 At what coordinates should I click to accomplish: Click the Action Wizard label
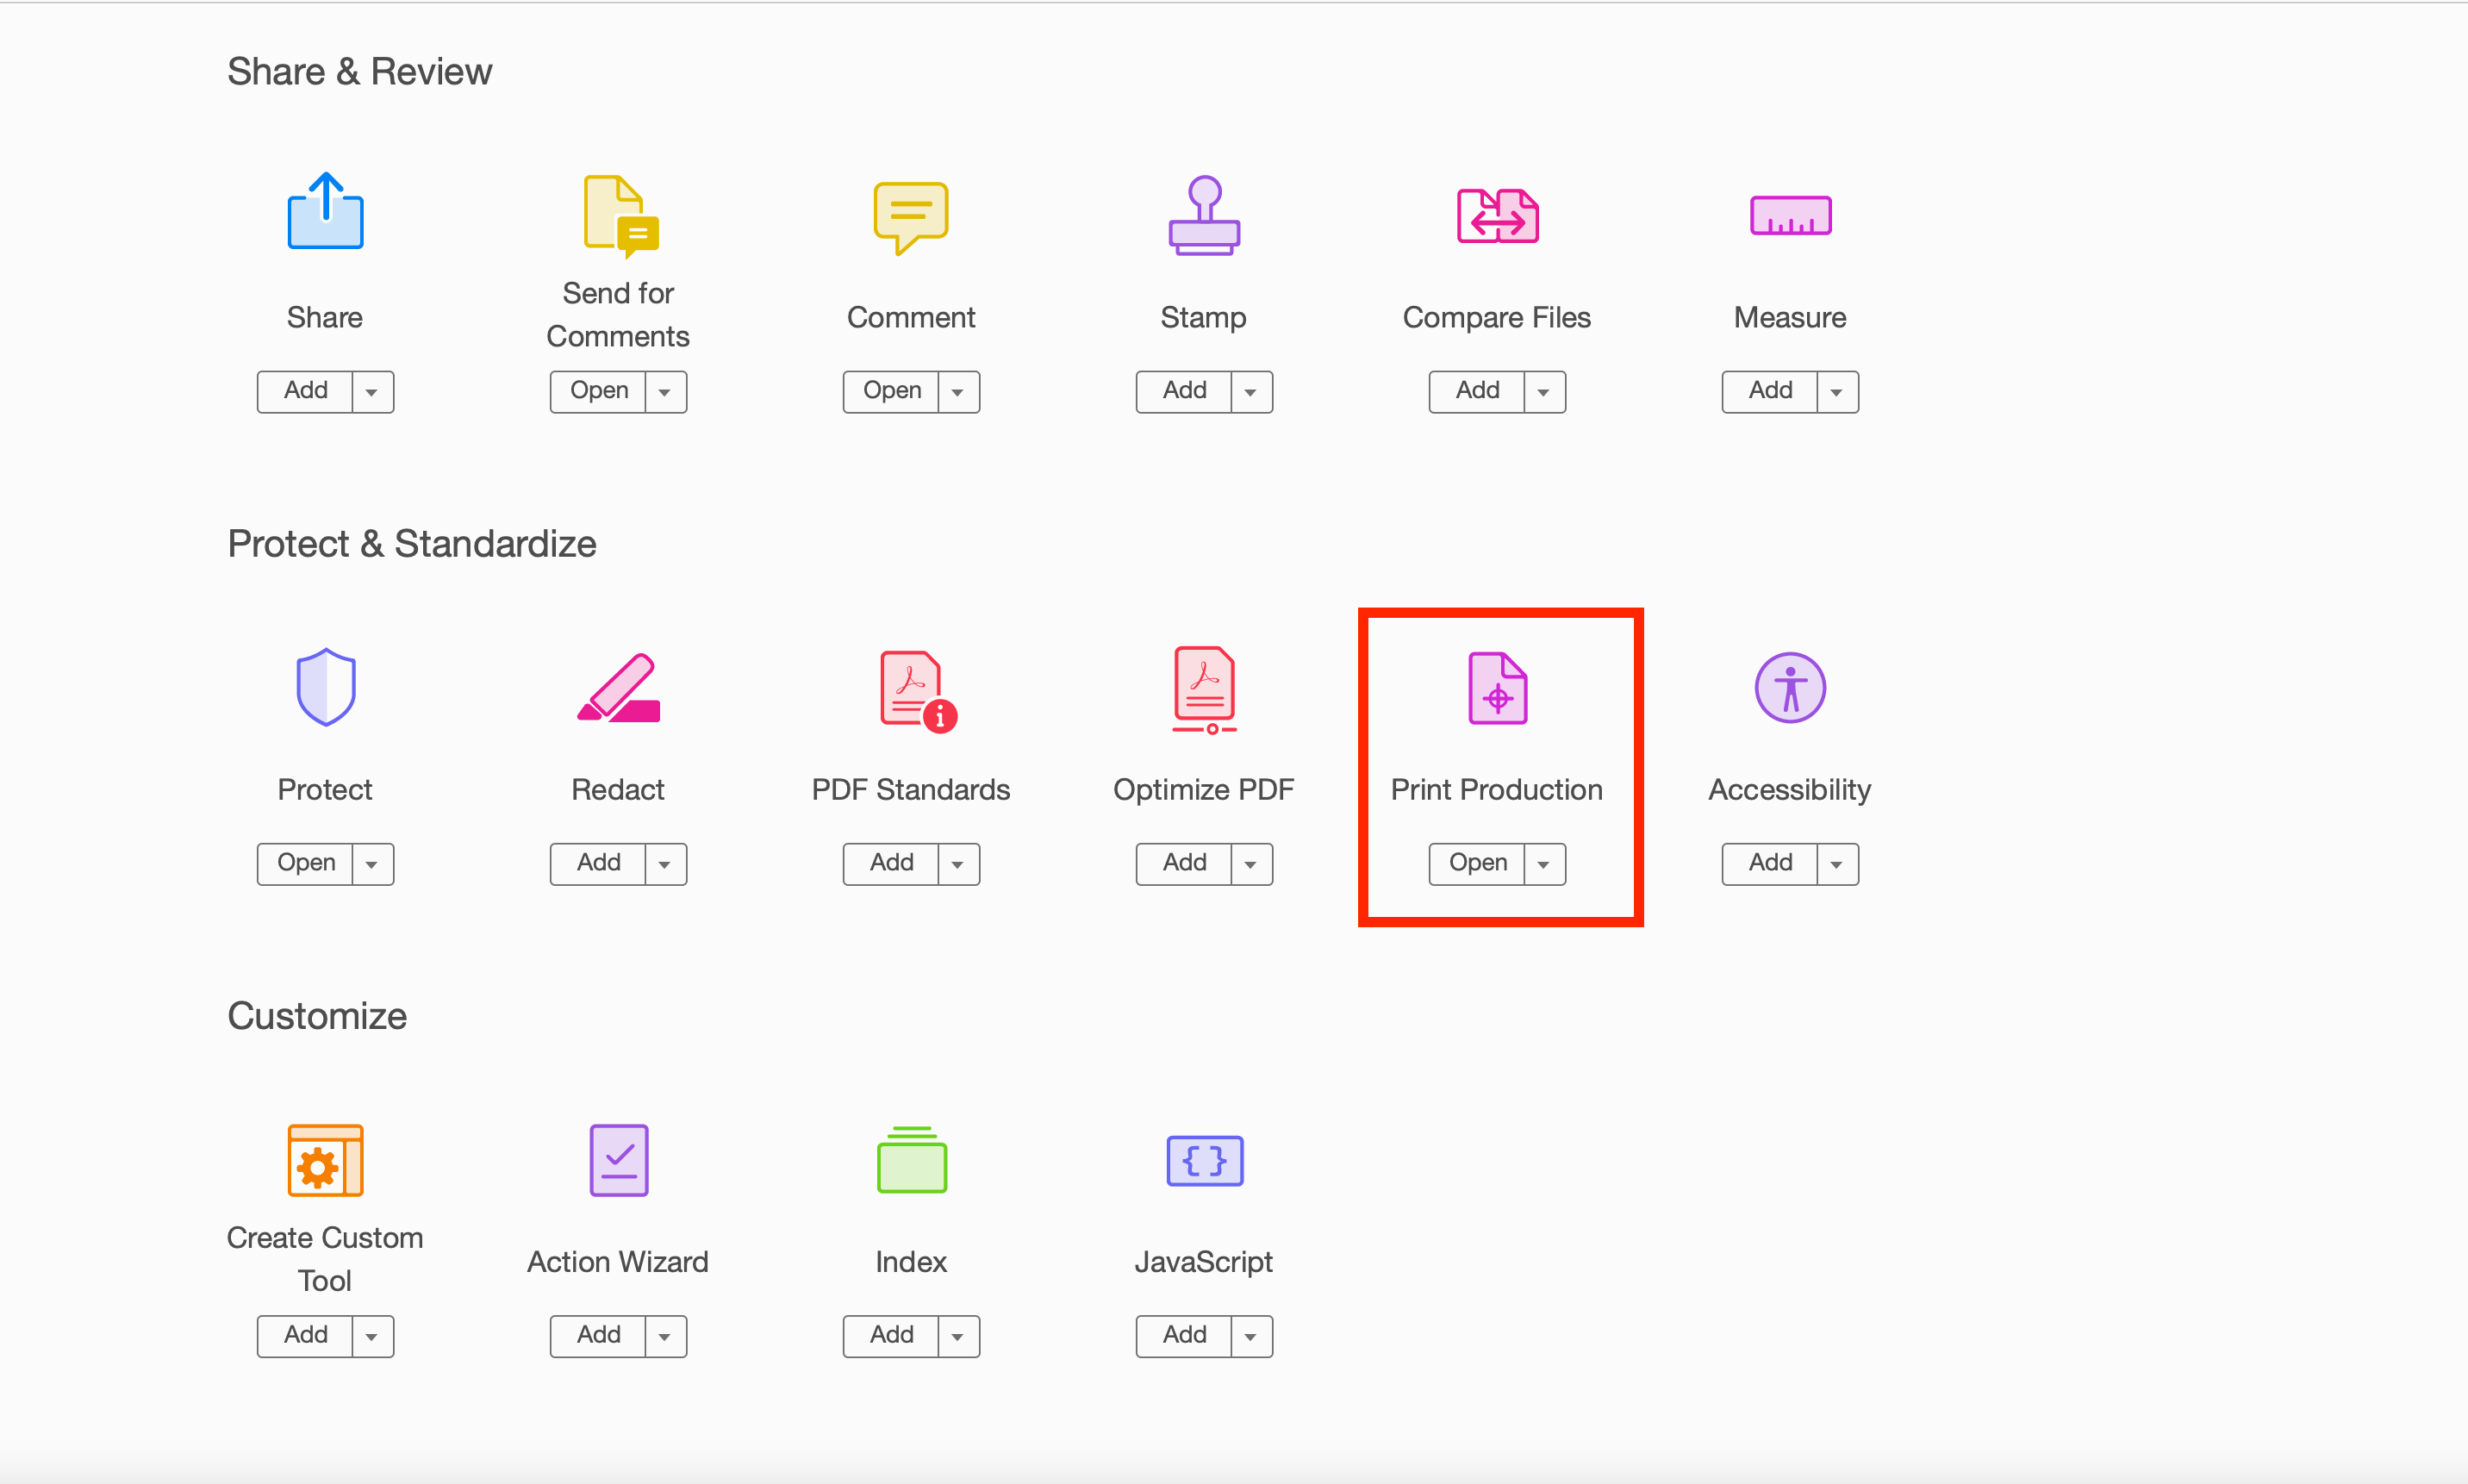(x=618, y=1262)
